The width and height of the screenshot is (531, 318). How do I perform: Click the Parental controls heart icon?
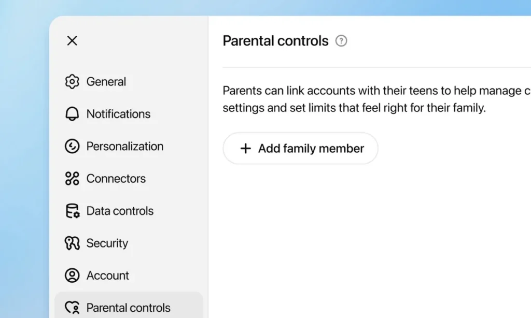72,308
